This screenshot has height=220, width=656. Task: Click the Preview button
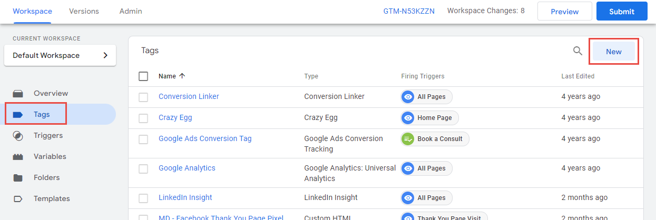[x=564, y=11]
